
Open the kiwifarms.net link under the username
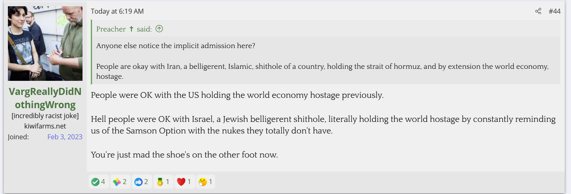click(x=45, y=126)
